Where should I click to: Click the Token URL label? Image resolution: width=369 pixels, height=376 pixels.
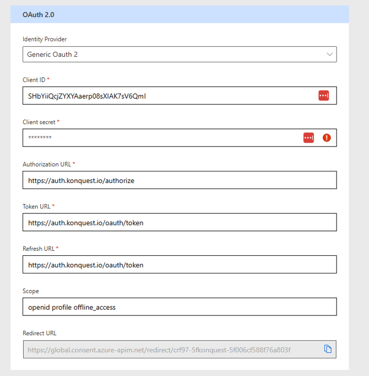pos(36,206)
